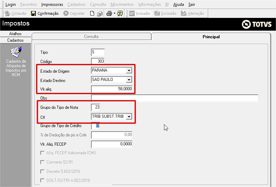Screen dimensions: 276x187
Task: Toggle Convenio 52/91 checkbox
Action: pyautogui.click(x=42, y=162)
